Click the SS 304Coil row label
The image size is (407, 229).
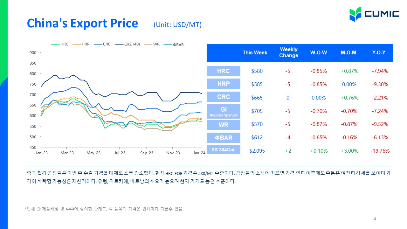(224, 149)
